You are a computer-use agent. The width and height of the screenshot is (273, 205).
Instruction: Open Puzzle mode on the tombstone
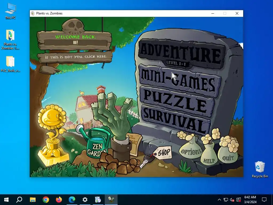(x=177, y=102)
